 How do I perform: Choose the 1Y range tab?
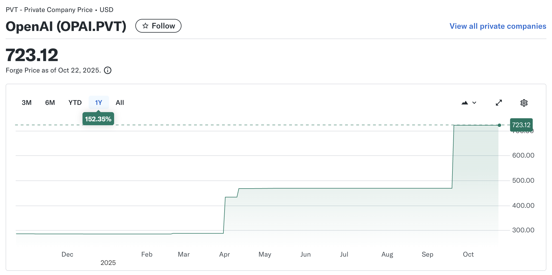98,103
